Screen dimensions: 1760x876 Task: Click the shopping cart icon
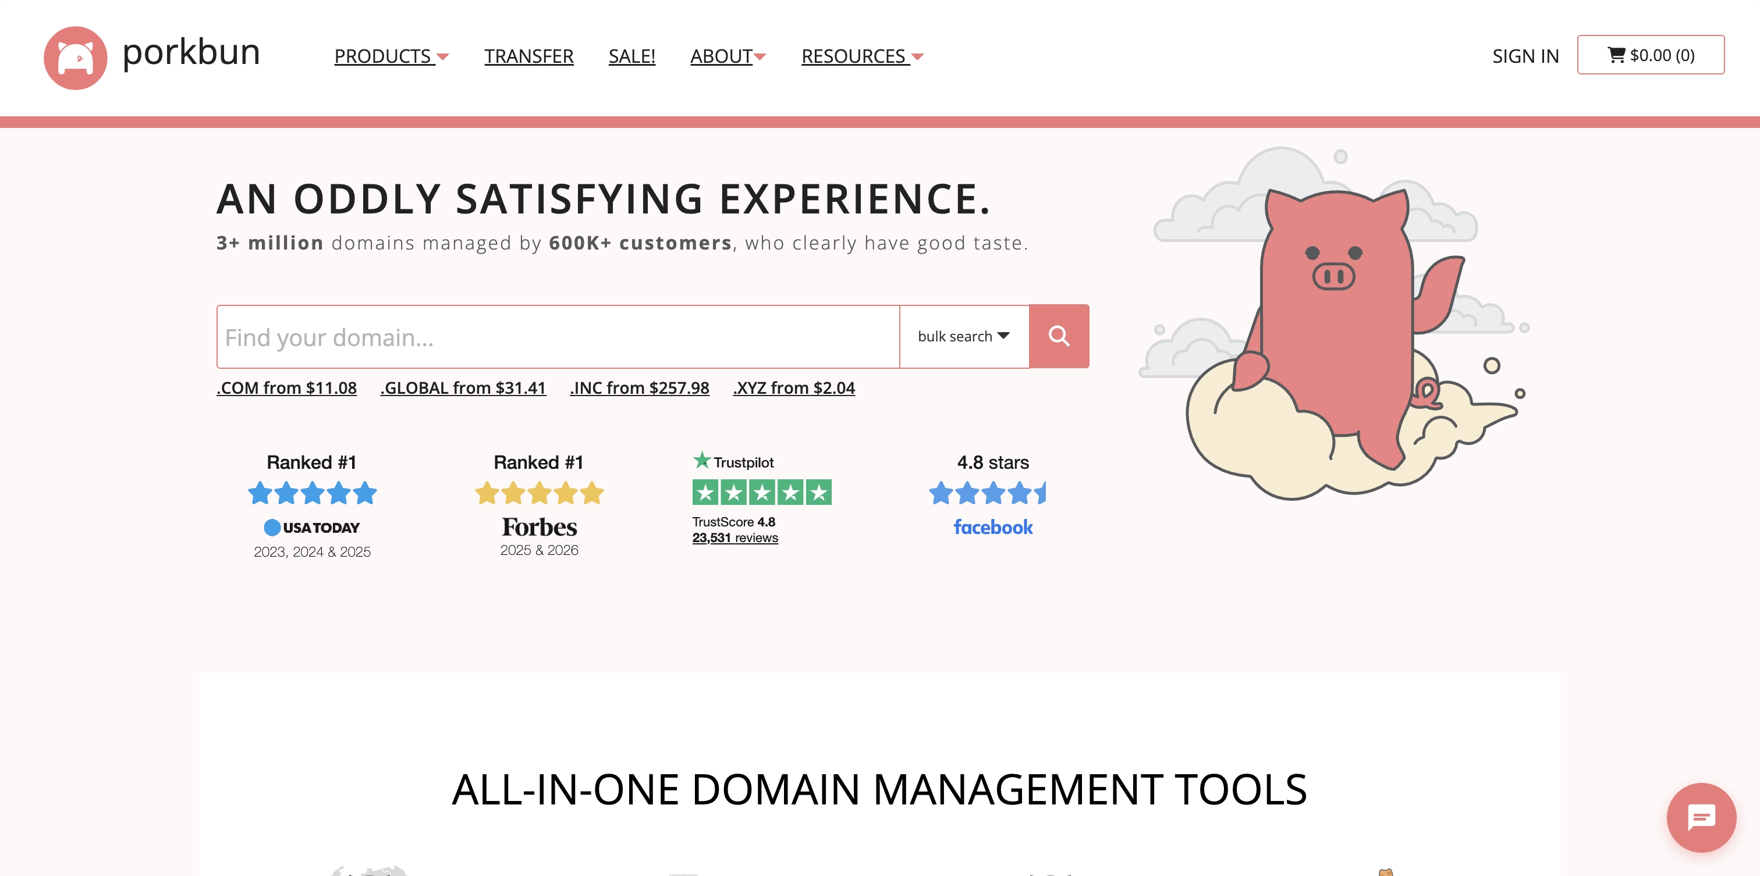point(1616,55)
